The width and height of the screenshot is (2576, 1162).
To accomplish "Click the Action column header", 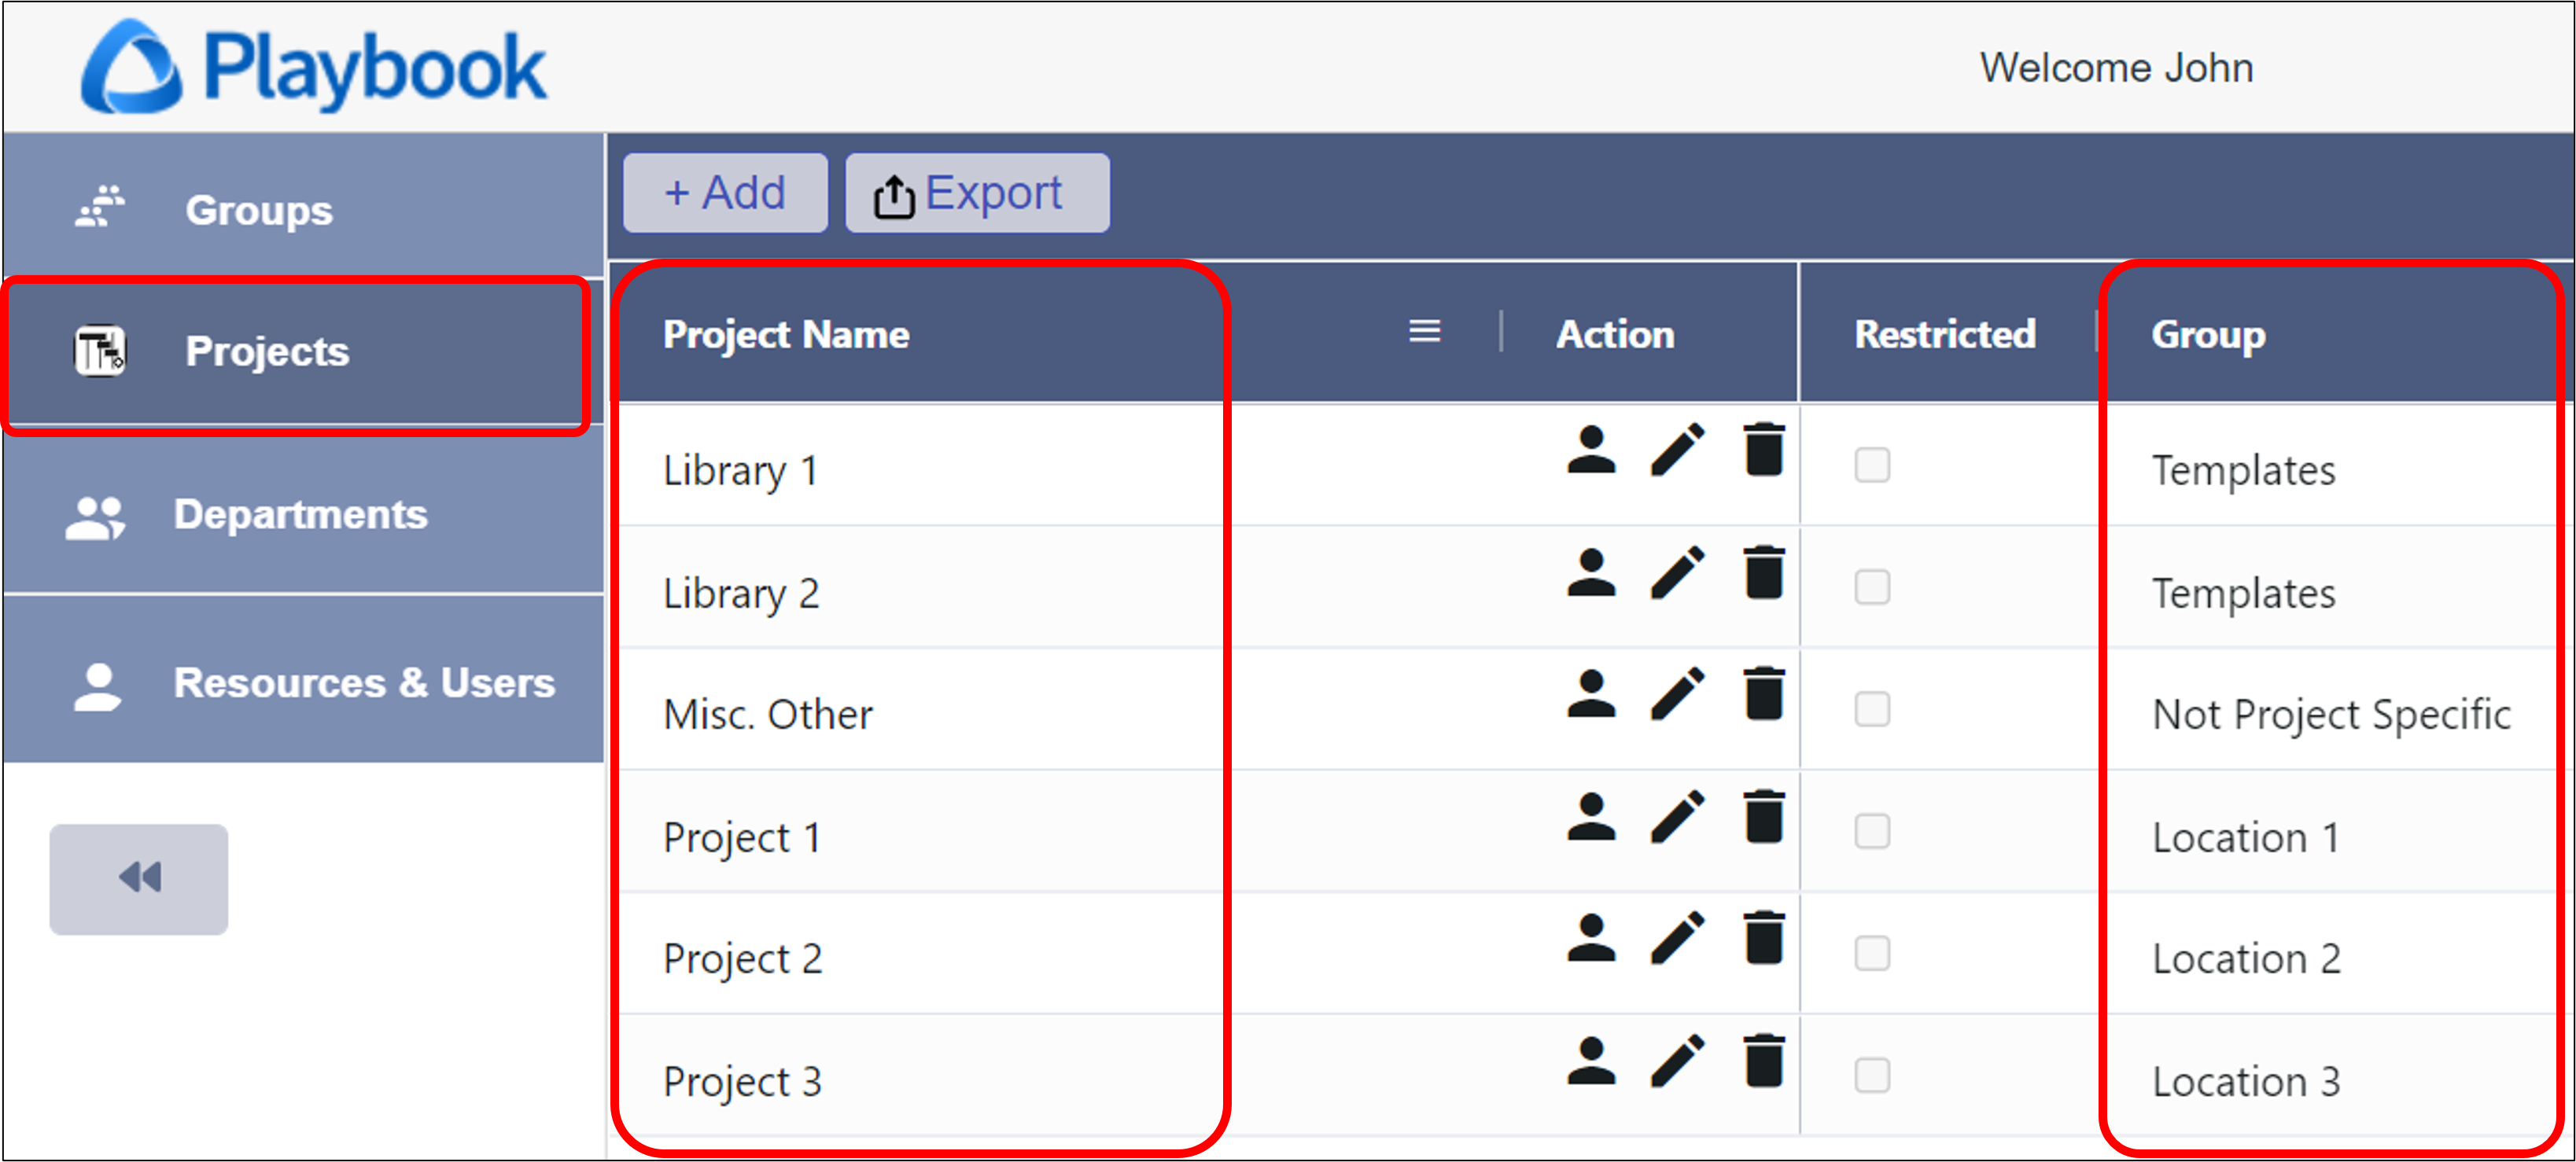I will 1615,335.
